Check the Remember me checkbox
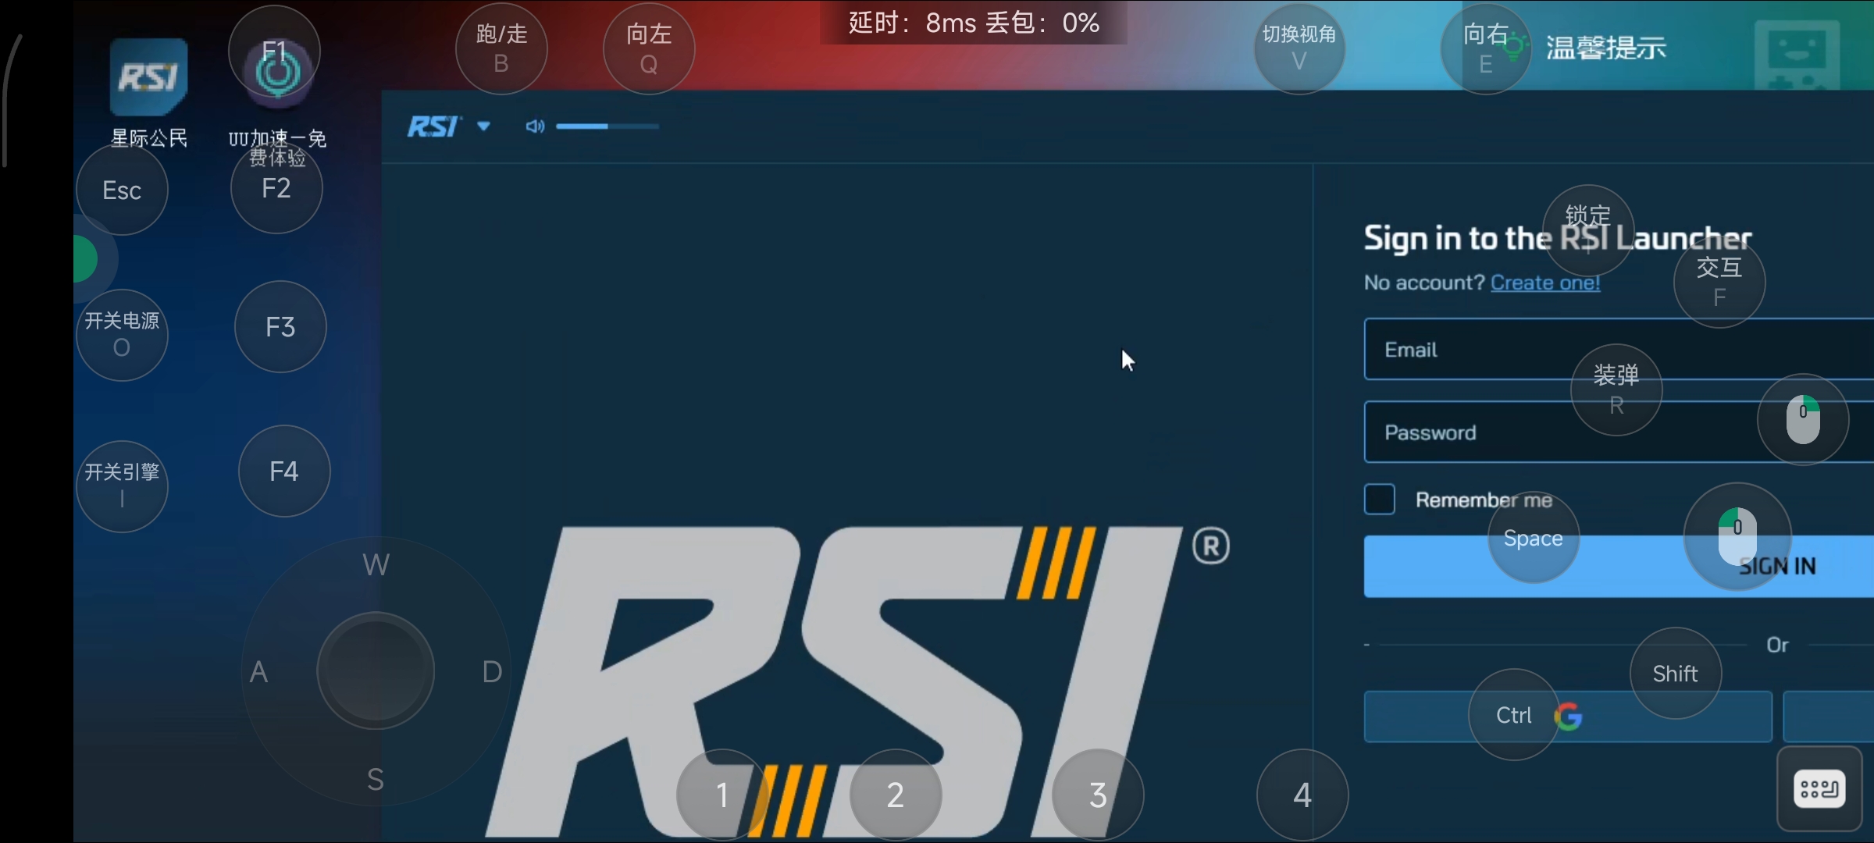Viewport: 1874px width, 843px height. (x=1380, y=500)
